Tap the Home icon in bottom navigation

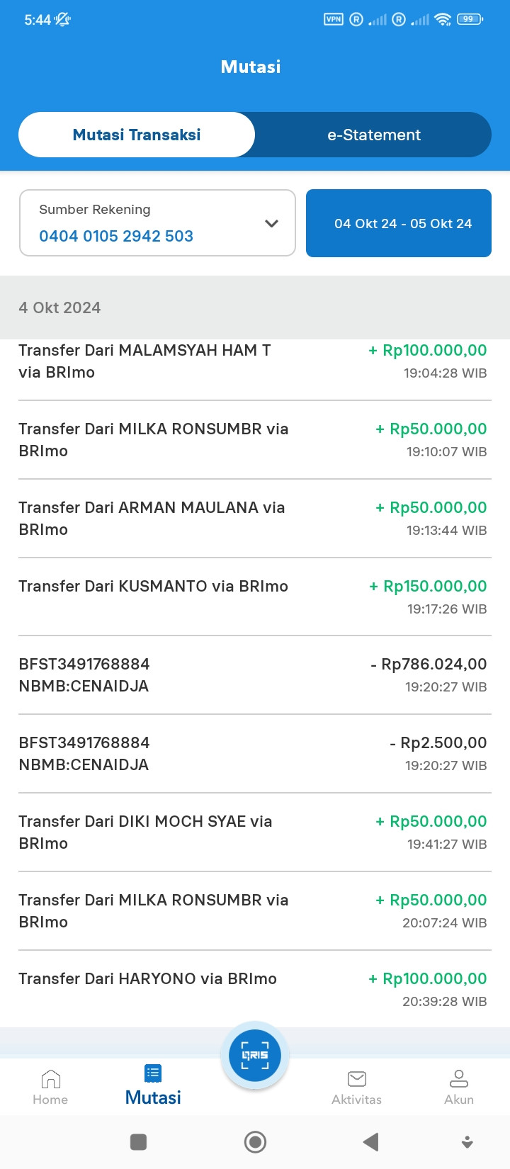(x=50, y=1079)
